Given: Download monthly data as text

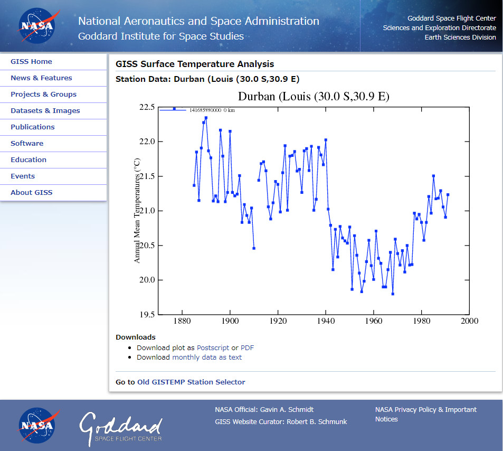Looking at the screenshot, I should click(207, 357).
